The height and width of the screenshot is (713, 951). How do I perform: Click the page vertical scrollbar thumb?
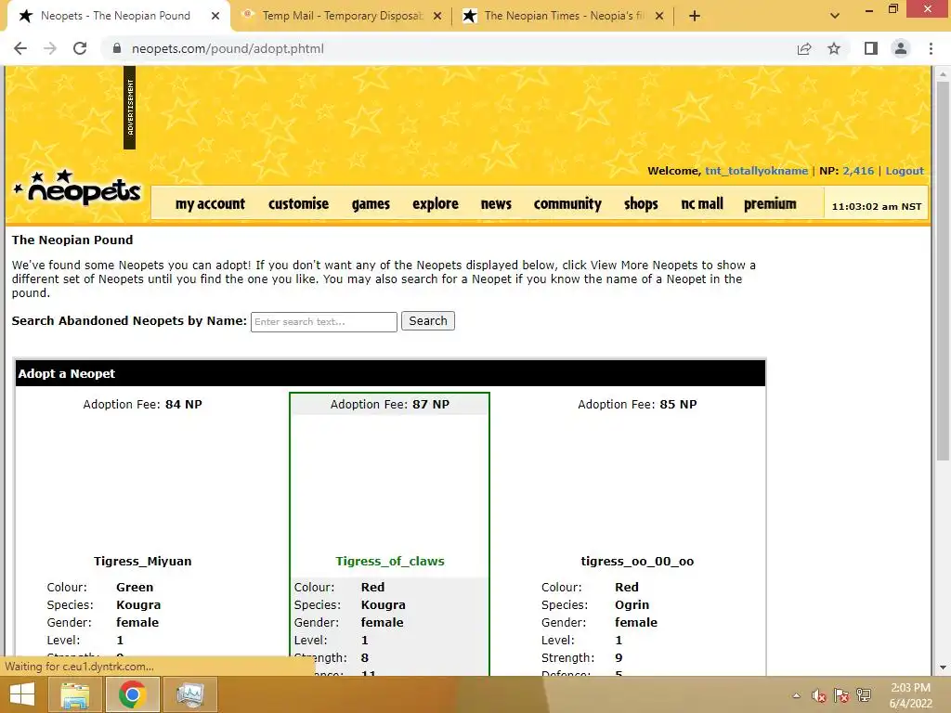(943, 270)
